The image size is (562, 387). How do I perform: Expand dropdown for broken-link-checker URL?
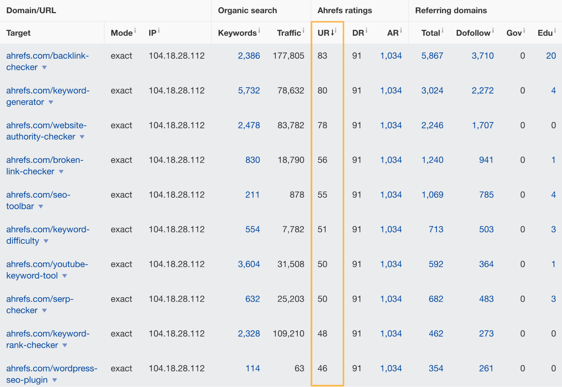tap(61, 172)
